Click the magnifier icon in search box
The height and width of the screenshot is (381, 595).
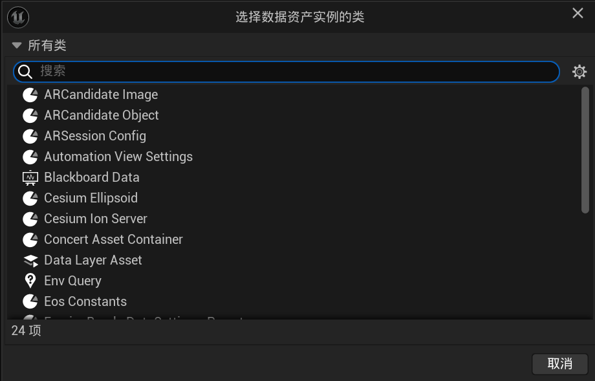[25, 72]
